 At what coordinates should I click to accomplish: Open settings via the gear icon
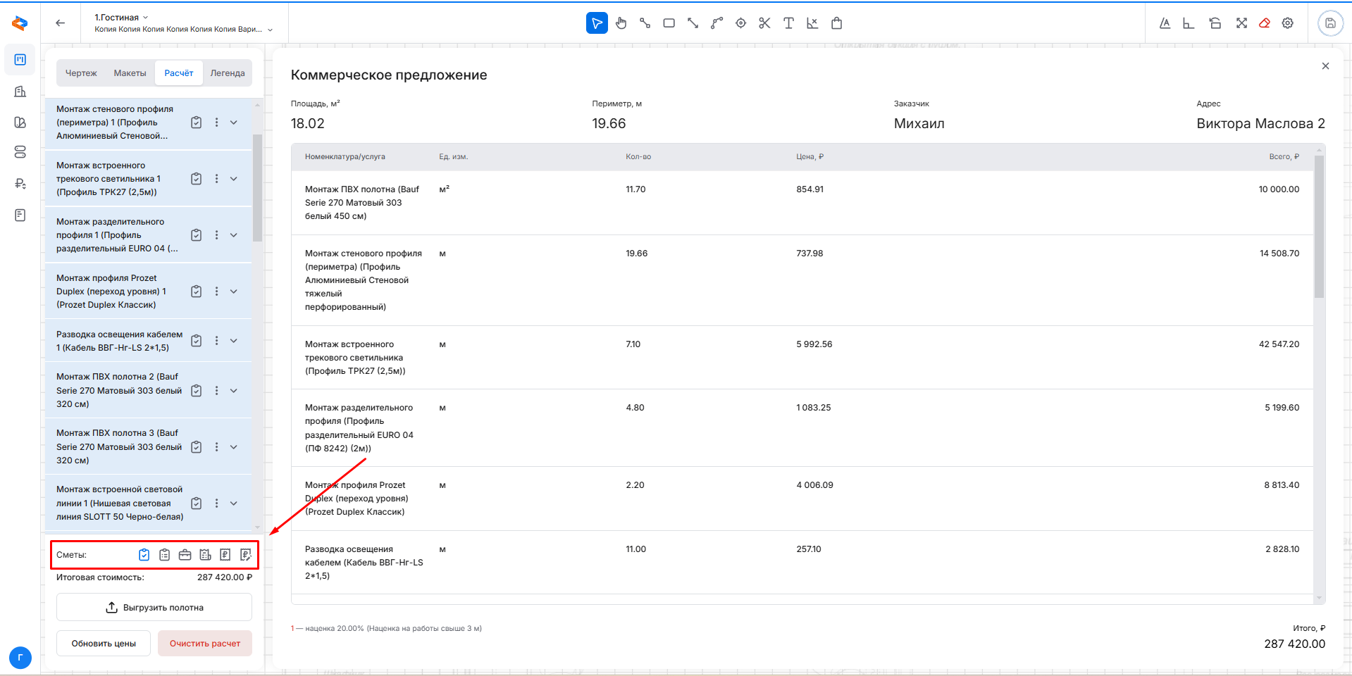(x=1287, y=23)
